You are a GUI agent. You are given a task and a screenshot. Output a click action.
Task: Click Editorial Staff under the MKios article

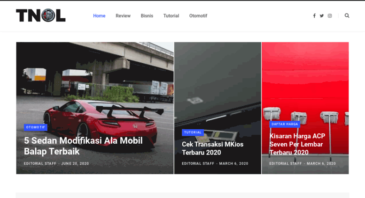click(198, 163)
